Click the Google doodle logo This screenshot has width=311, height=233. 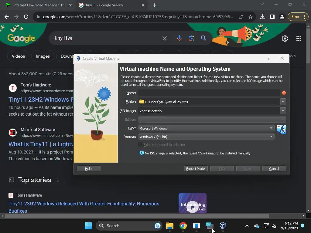click(21, 38)
